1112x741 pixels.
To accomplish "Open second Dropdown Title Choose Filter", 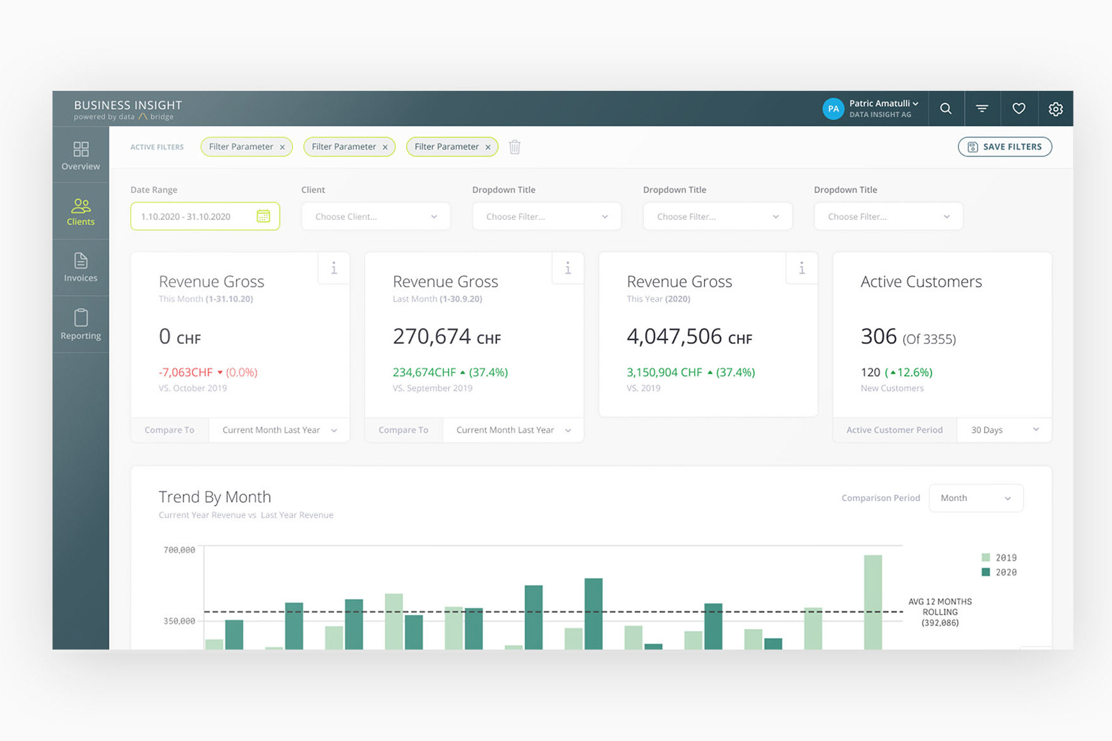I will coord(717,216).
